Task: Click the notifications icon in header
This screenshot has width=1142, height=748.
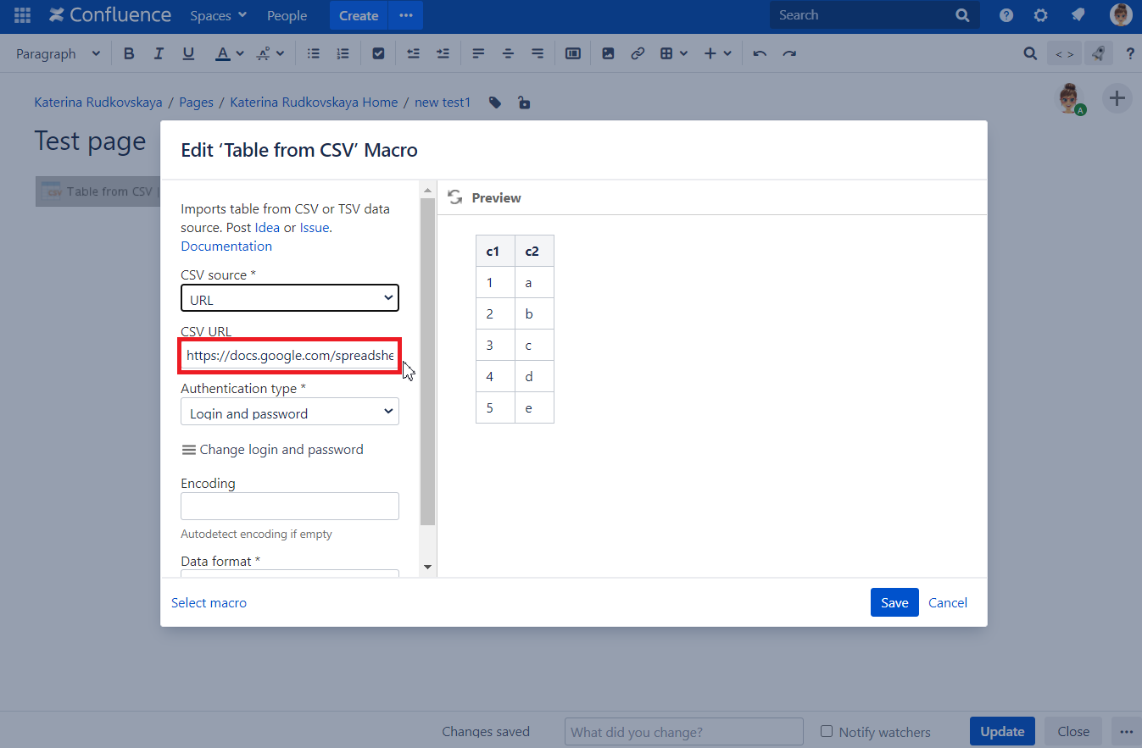Action: pos(1078,15)
